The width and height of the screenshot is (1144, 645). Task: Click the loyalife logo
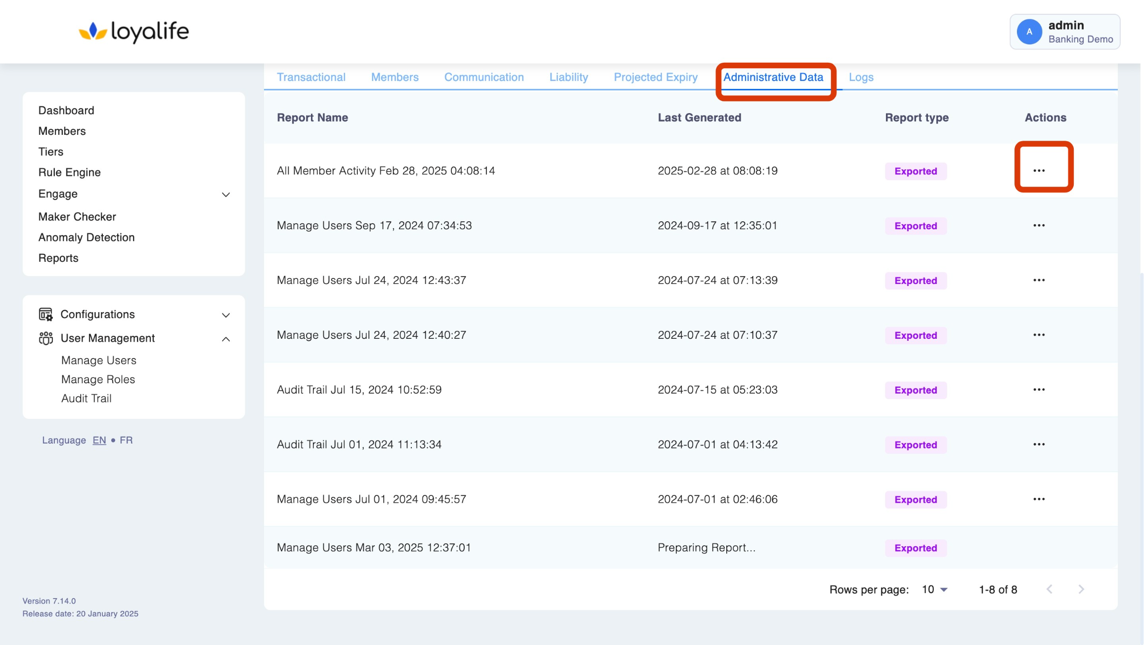[134, 32]
